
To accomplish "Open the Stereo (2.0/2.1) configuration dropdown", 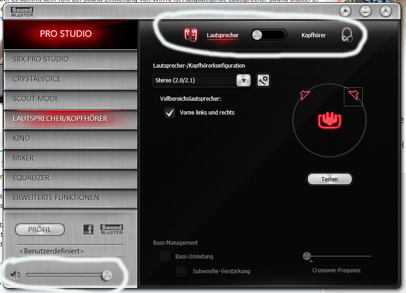I will pyautogui.click(x=202, y=80).
